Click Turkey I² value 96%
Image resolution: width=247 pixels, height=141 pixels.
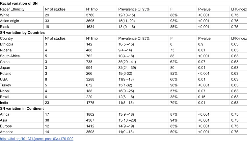[x=174, y=85]
